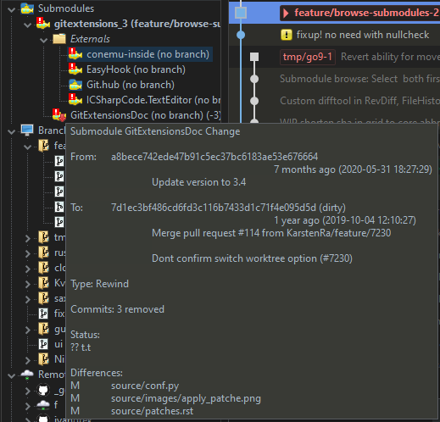
Task: Collapse the Remotes tree node
Action: (x=11, y=375)
